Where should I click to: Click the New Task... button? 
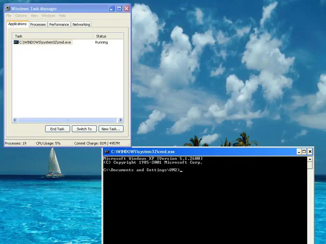pos(111,129)
